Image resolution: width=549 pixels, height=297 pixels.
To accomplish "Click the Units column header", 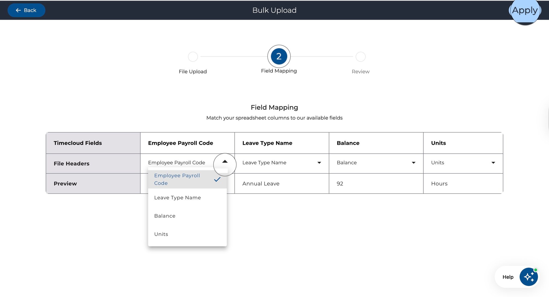I will (x=463, y=143).
